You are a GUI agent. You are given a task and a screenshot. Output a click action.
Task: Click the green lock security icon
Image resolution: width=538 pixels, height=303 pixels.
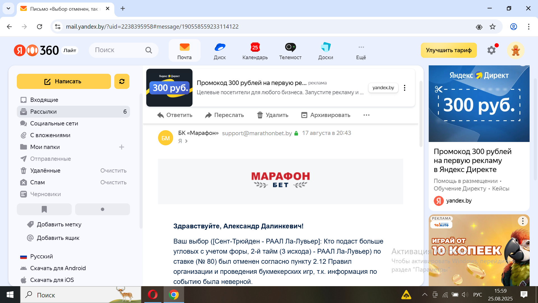[x=296, y=133]
